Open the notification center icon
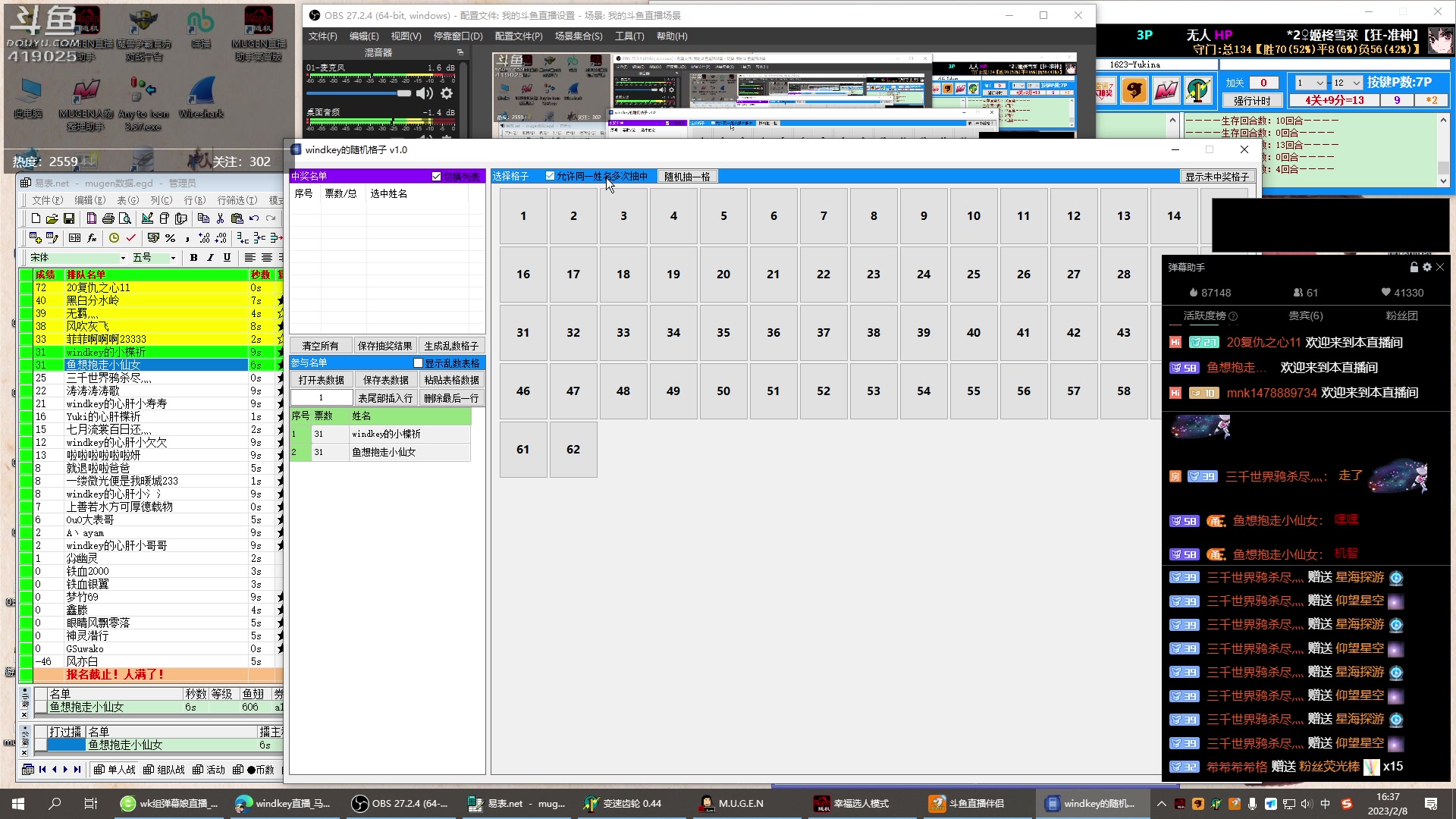The image size is (1456, 819). 1431,803
